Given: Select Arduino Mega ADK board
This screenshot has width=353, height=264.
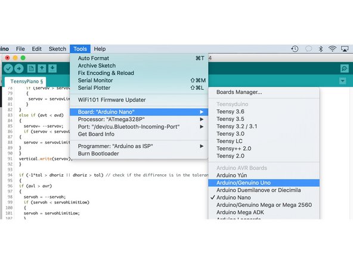Looking at the screenshot, I should pos(264,212).
